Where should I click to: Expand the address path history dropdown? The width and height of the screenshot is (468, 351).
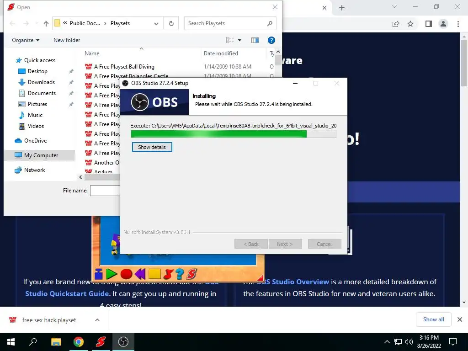[156, 23]
